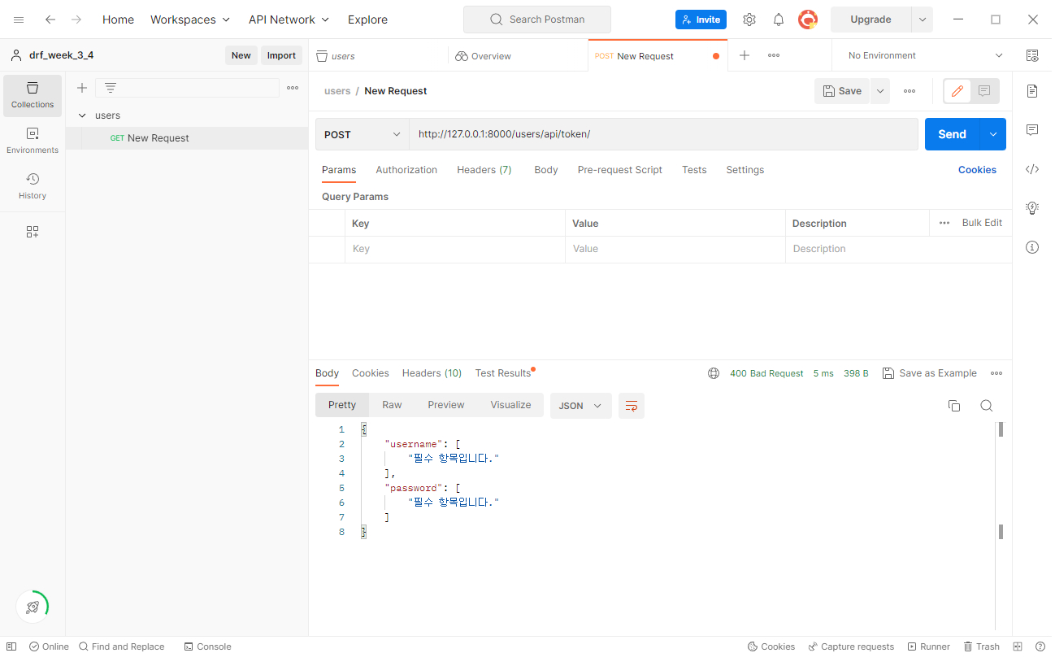The height and width of the screenshot is (666, 1055).
Task: Switch to the Headers (7) request tab
Action: click(x=484, y=170)
